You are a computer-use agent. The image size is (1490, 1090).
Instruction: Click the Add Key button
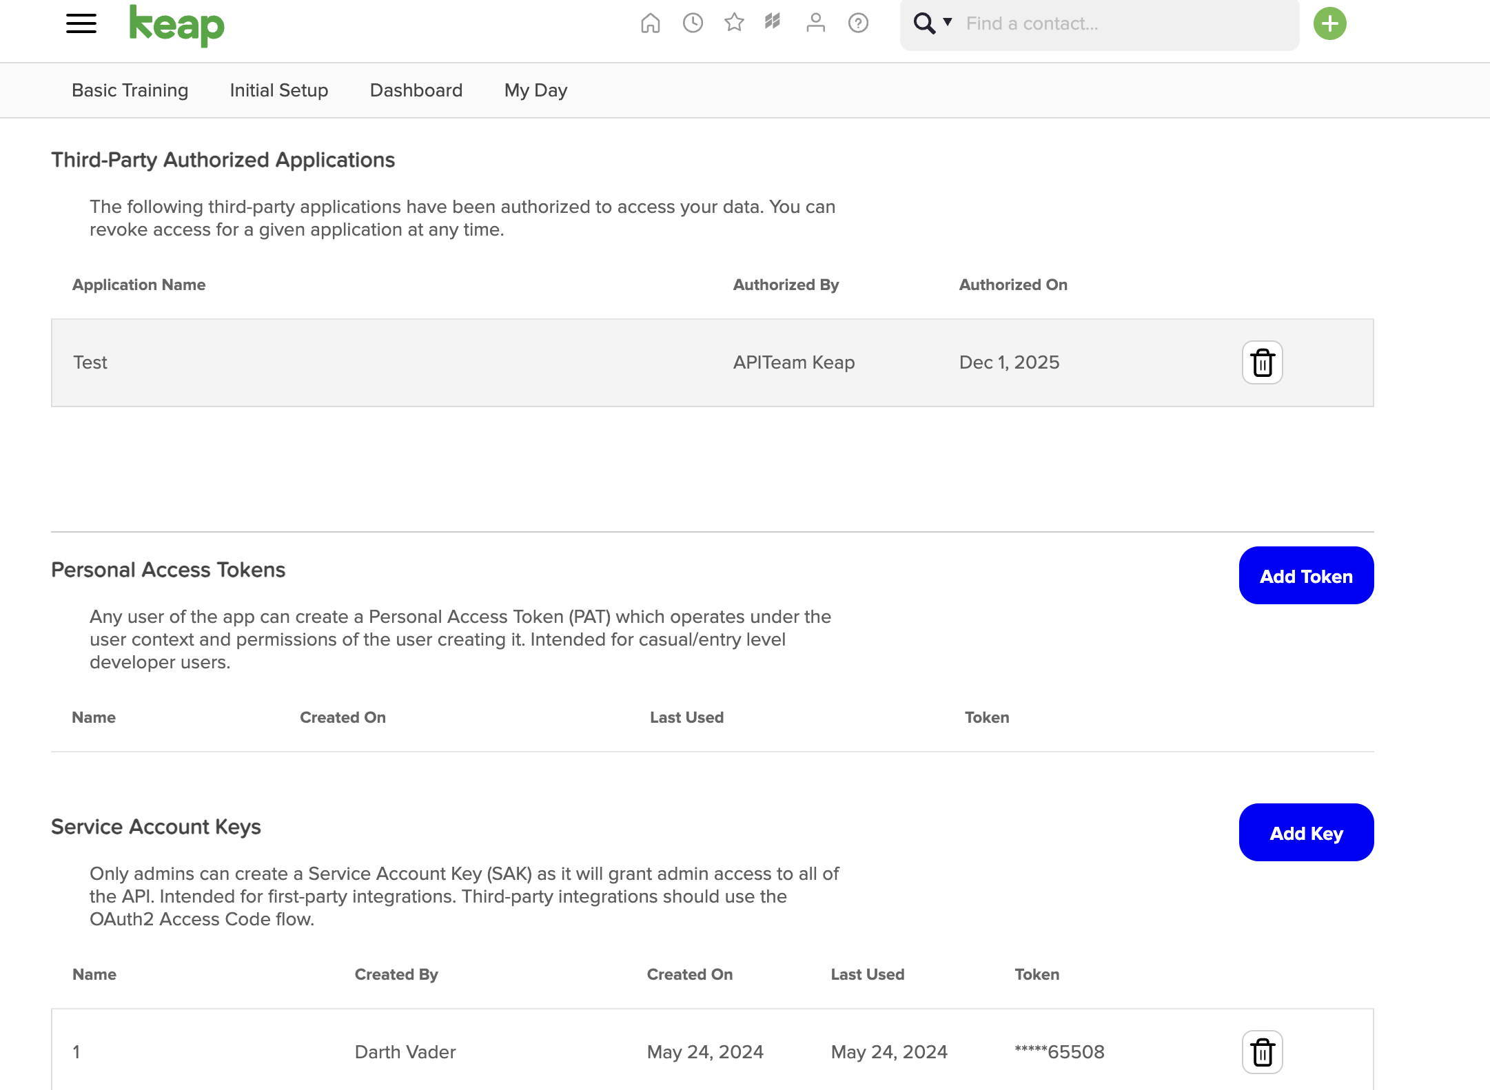pyautogui.click(x=1306, y=833)
